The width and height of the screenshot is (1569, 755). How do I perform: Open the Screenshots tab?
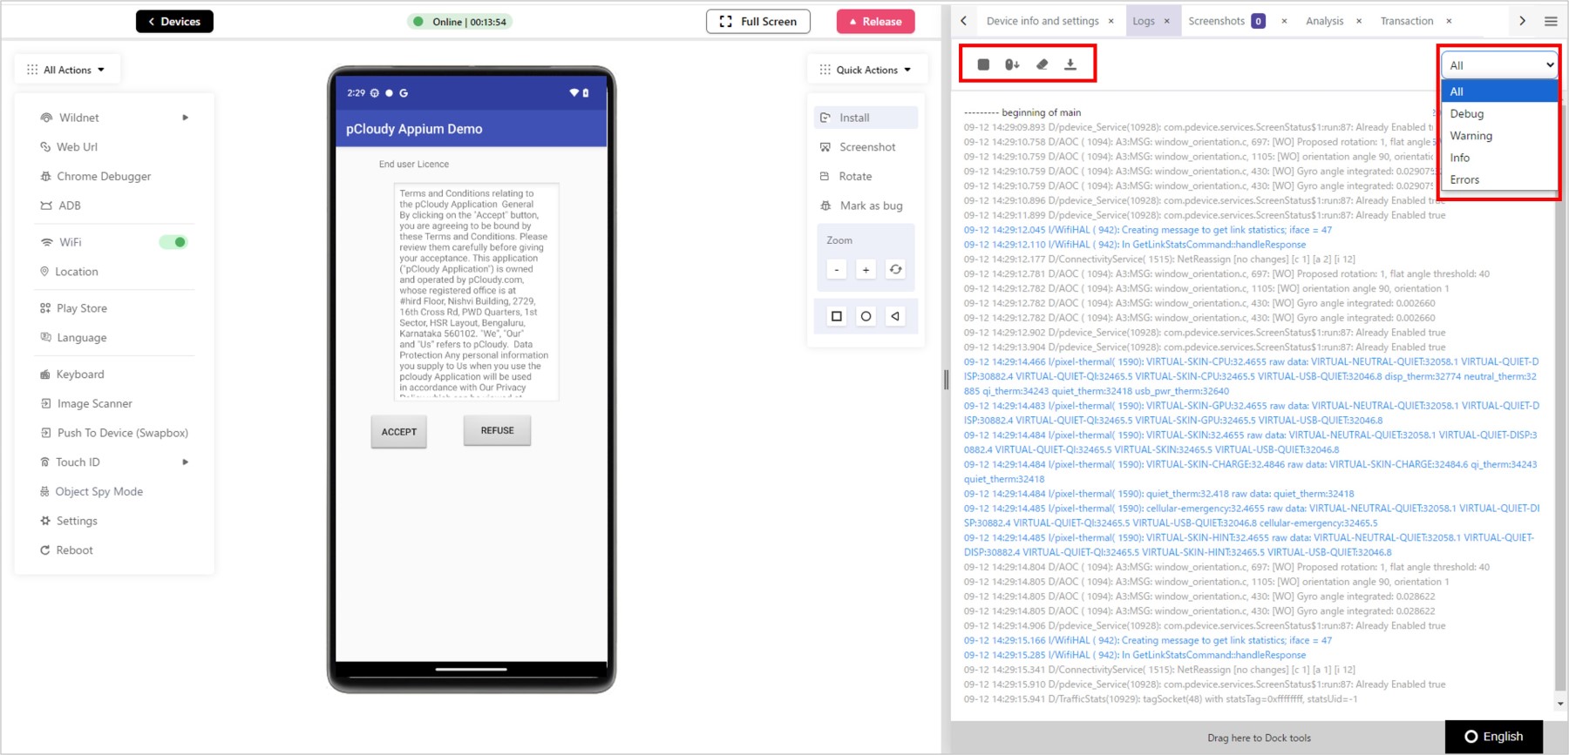[x=1216, y=21]
